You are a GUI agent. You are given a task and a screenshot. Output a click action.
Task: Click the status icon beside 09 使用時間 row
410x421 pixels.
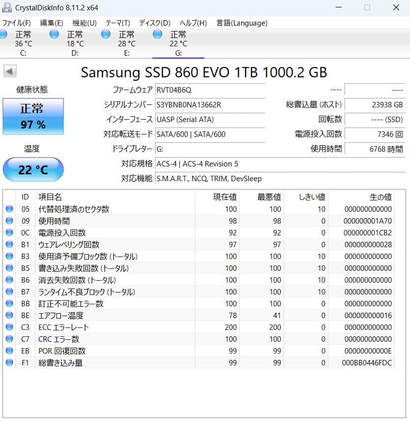[x=9, y=221]
